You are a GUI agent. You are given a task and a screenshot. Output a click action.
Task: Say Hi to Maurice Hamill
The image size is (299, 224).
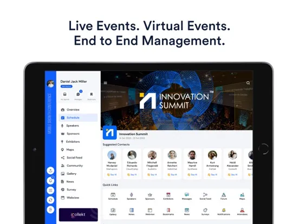[x=192, y=175]
